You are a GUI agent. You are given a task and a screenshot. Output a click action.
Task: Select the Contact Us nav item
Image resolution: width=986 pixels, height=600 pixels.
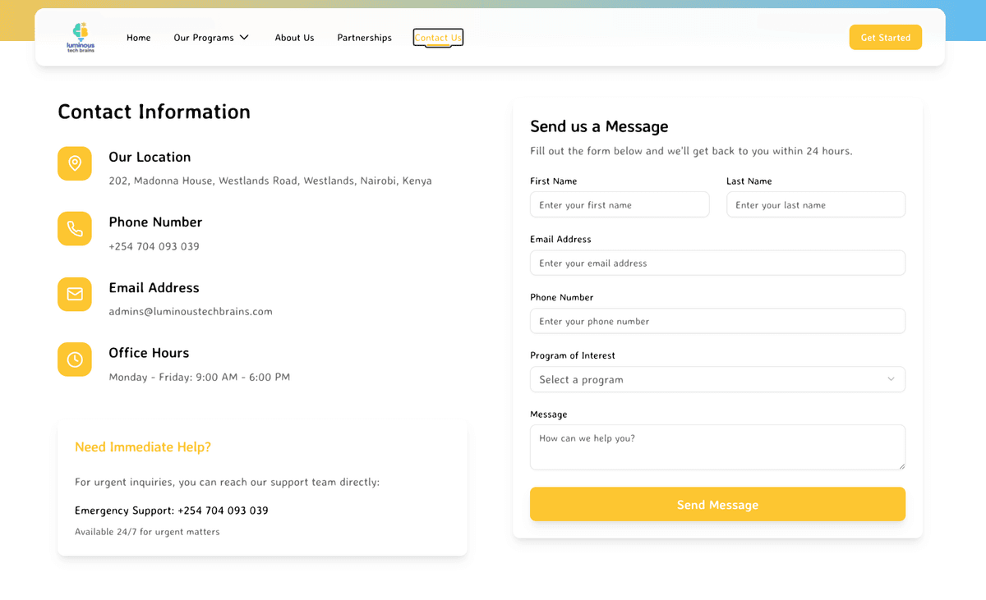click(x=438, y=38)
